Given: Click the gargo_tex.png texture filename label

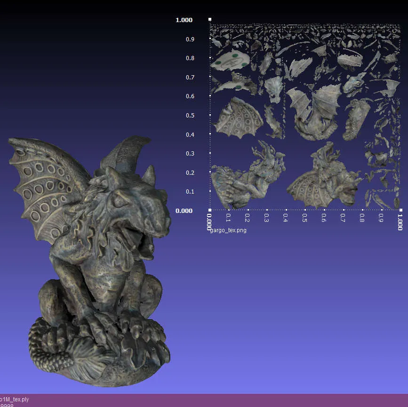Looking at the screenshot, I should [x=228, y=230].
